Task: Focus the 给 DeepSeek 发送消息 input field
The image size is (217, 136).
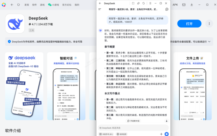Action: [133, 128]
